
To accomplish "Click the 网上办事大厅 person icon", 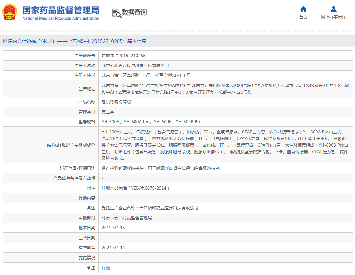I will (x=333, y=9).
